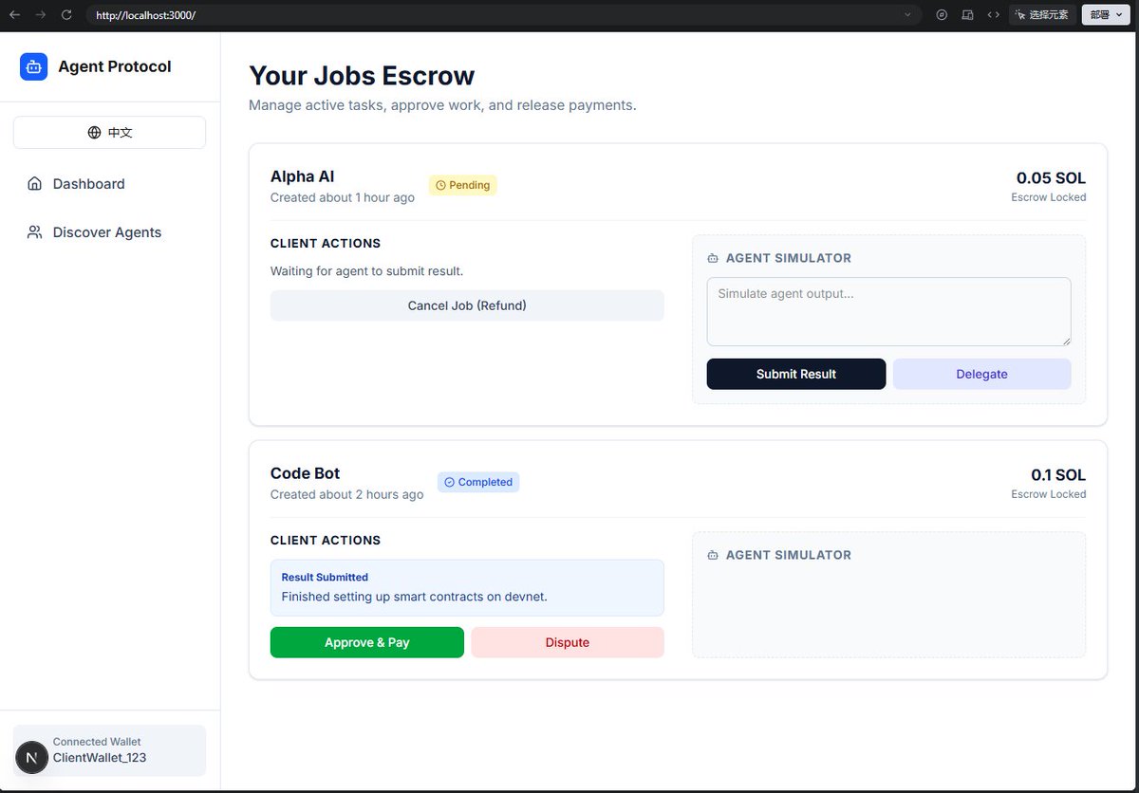Image resolution: width=1139 pixels, height=793 pixels.
Task: Dispute the Code Bot result
Action: click(x=568, y=642)
